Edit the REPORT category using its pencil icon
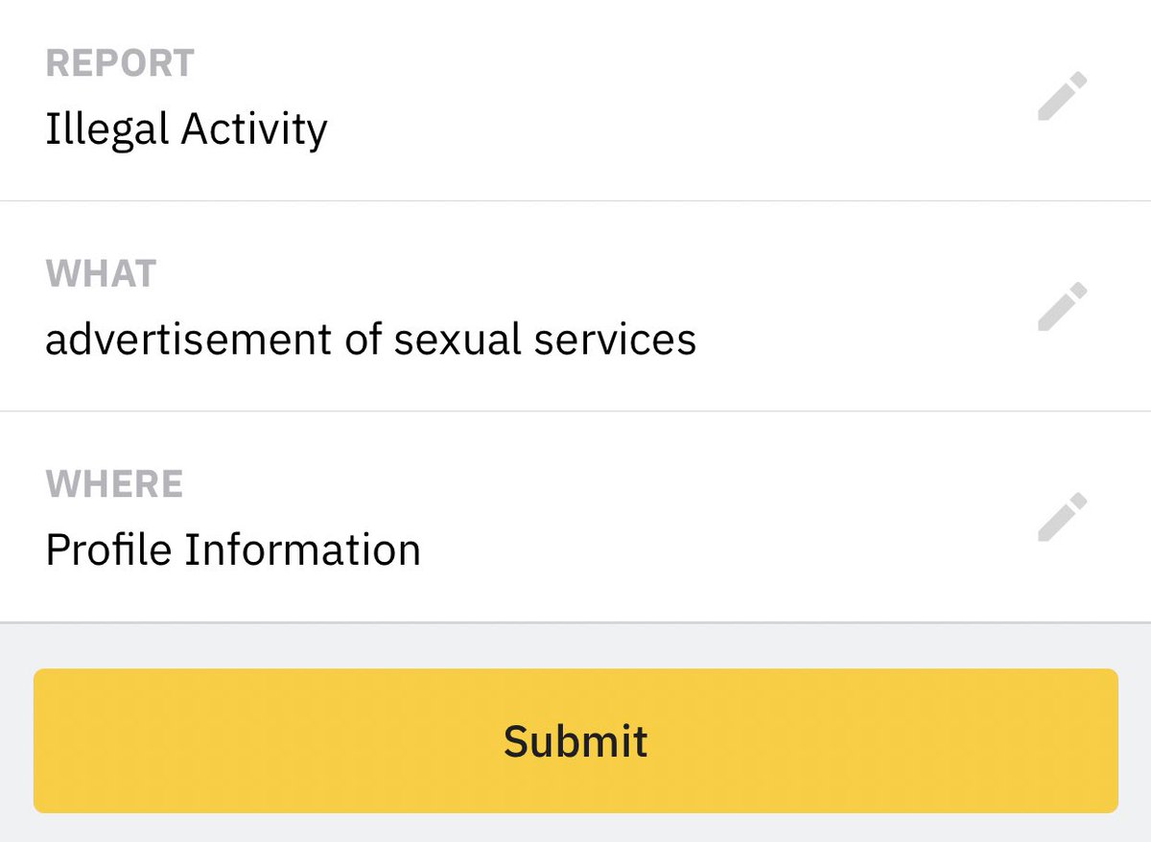Viewport: 1151px width, 842px height. click(1063, 96)
